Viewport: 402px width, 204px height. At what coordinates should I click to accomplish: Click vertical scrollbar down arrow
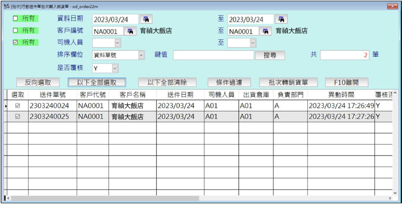click(395, 193)
